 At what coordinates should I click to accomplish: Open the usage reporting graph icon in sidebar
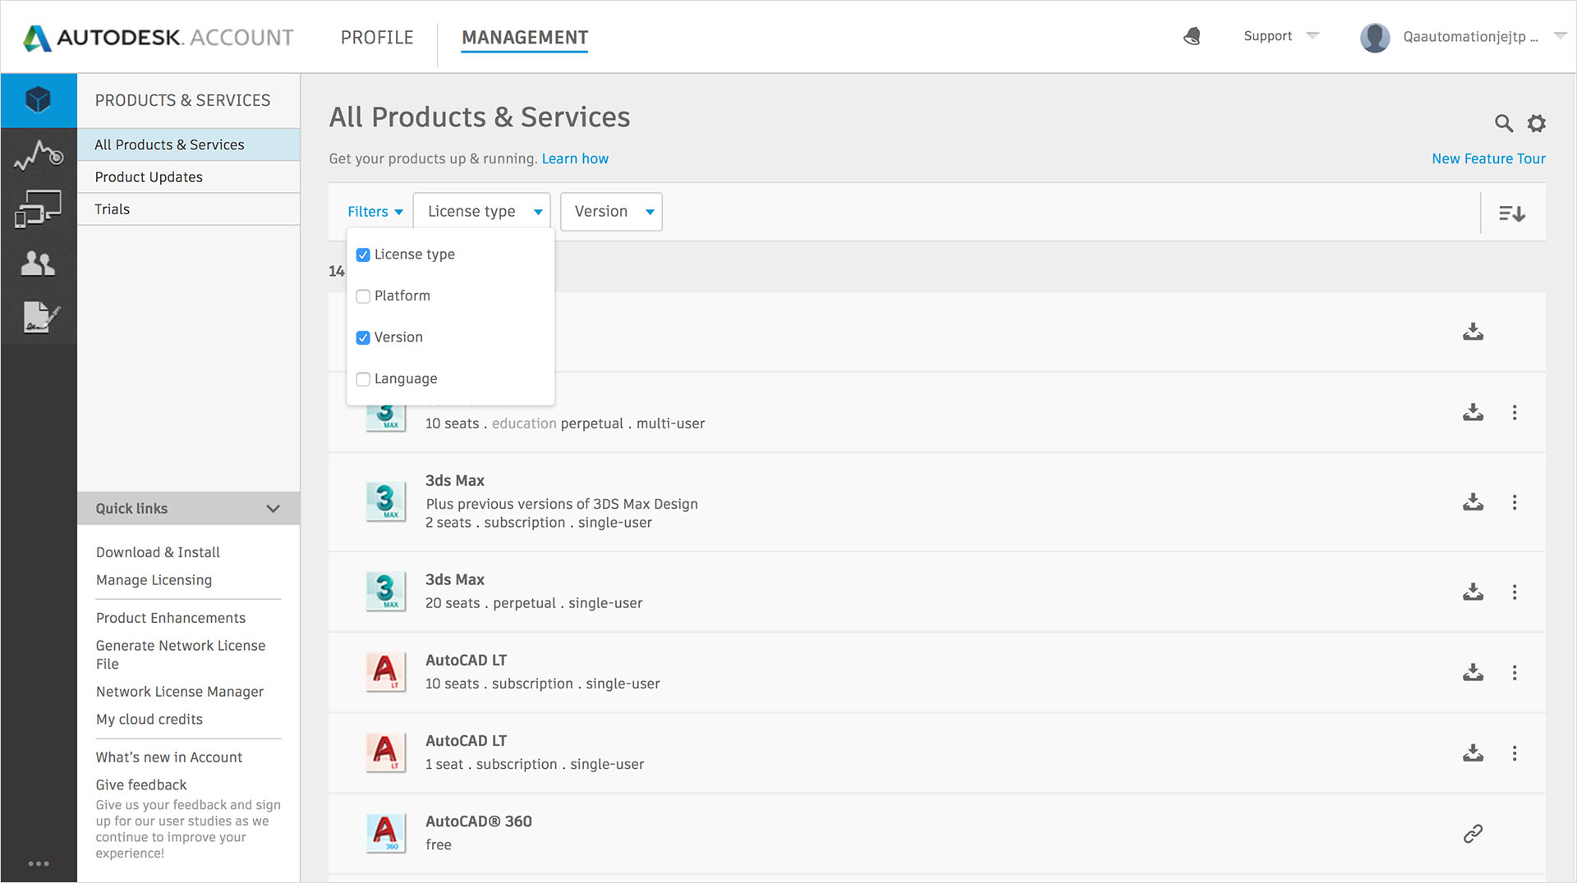39,154
